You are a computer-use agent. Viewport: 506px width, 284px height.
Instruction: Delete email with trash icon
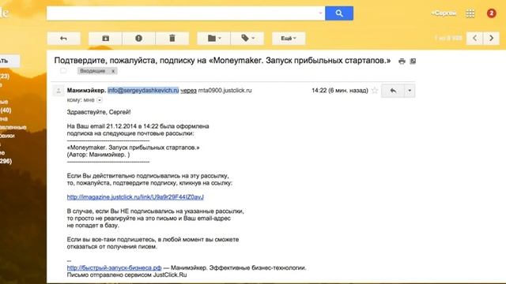172,39
